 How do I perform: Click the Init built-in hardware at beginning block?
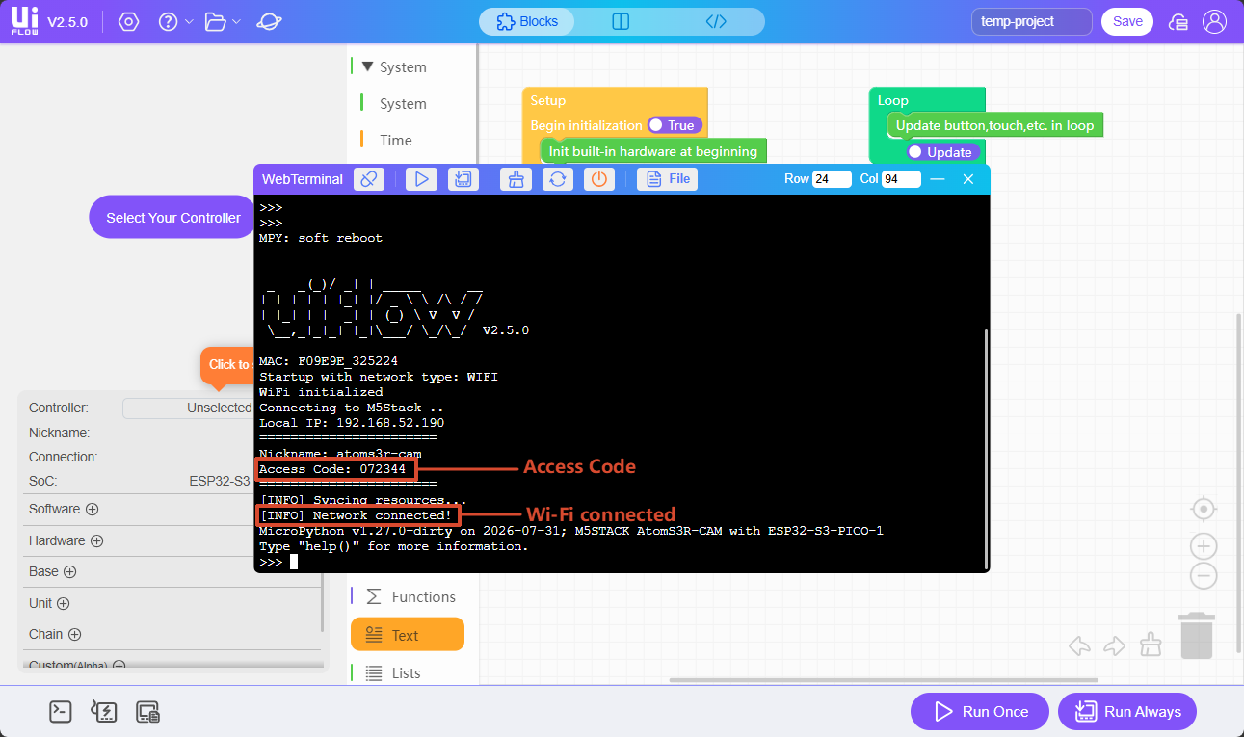tap(653, 151)
